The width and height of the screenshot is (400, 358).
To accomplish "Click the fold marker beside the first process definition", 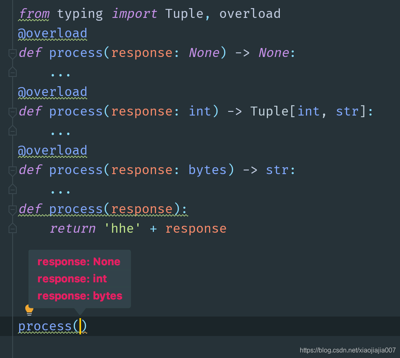I will 12,52.
